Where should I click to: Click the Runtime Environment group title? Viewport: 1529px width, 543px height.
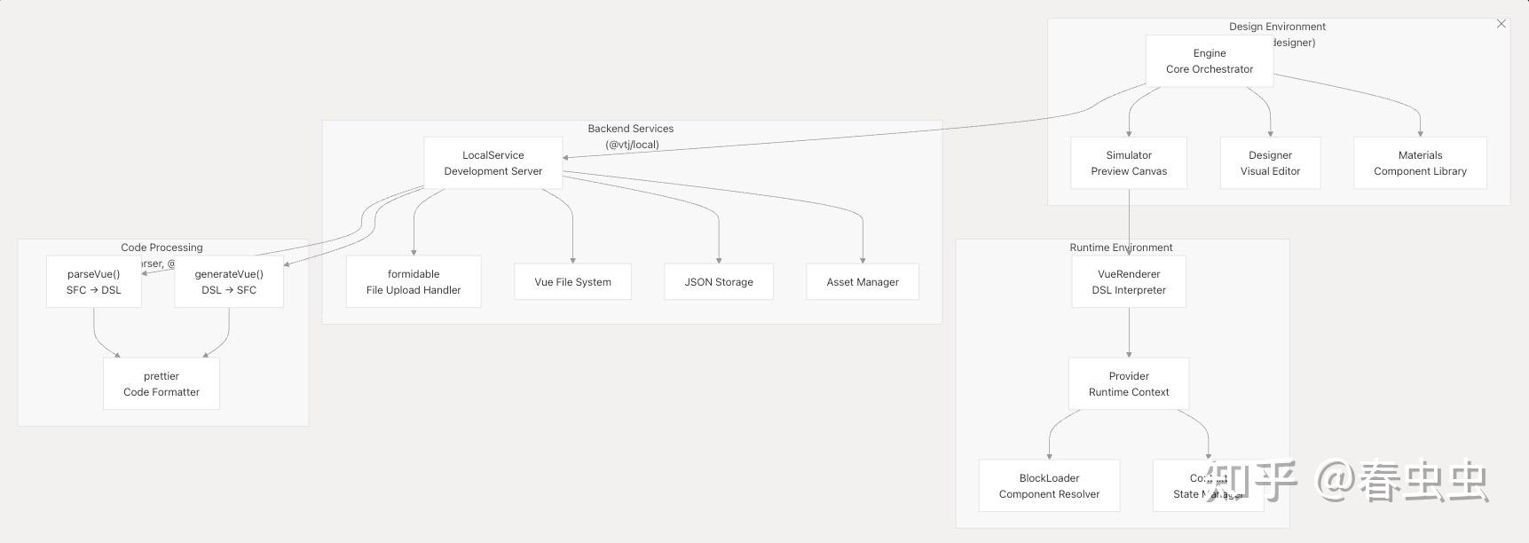click(x=1121, y=248)
